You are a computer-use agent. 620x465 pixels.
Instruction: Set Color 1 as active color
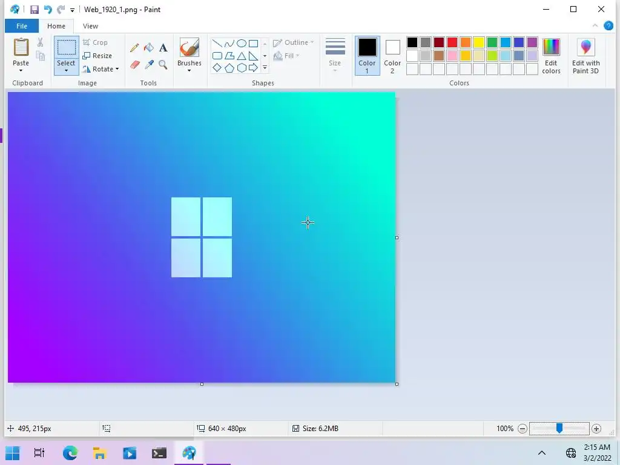tap(368, 56)
